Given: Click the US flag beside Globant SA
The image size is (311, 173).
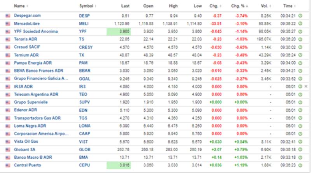Looking at the screenshot, I should click(8, 149).
